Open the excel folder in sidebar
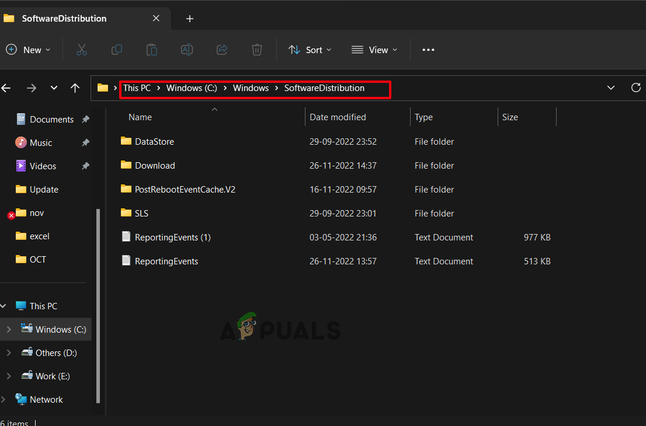 click(x=40, y=236)
